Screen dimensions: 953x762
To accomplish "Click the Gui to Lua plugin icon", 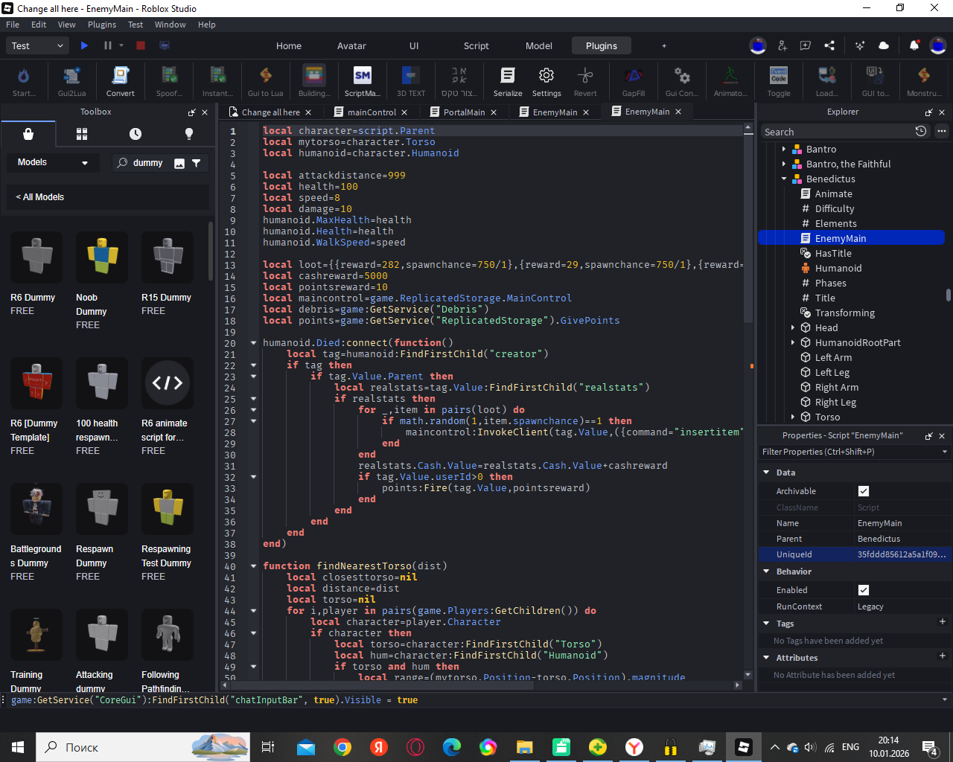I will coord(266,81).
